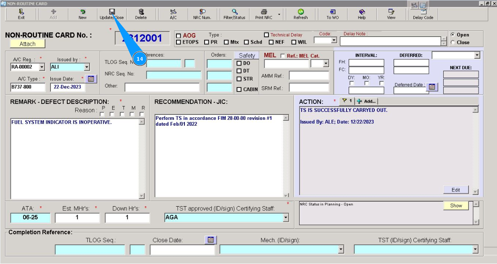497x264 pixels.
Task: Select ACTION tab number 1
Action: [x=347, y=101]
